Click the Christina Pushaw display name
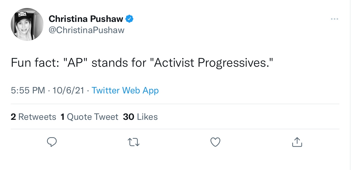353x170 pixels. 86,19
